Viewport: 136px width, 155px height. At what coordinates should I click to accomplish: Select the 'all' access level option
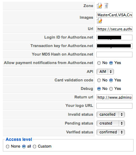(x=24, y=147)
